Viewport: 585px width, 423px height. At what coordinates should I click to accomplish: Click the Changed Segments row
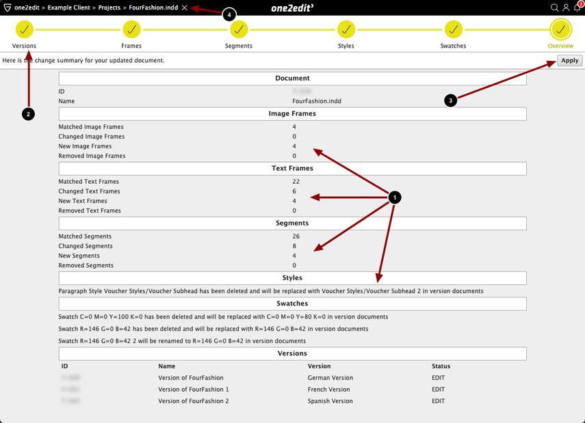(x=293, y=246)
